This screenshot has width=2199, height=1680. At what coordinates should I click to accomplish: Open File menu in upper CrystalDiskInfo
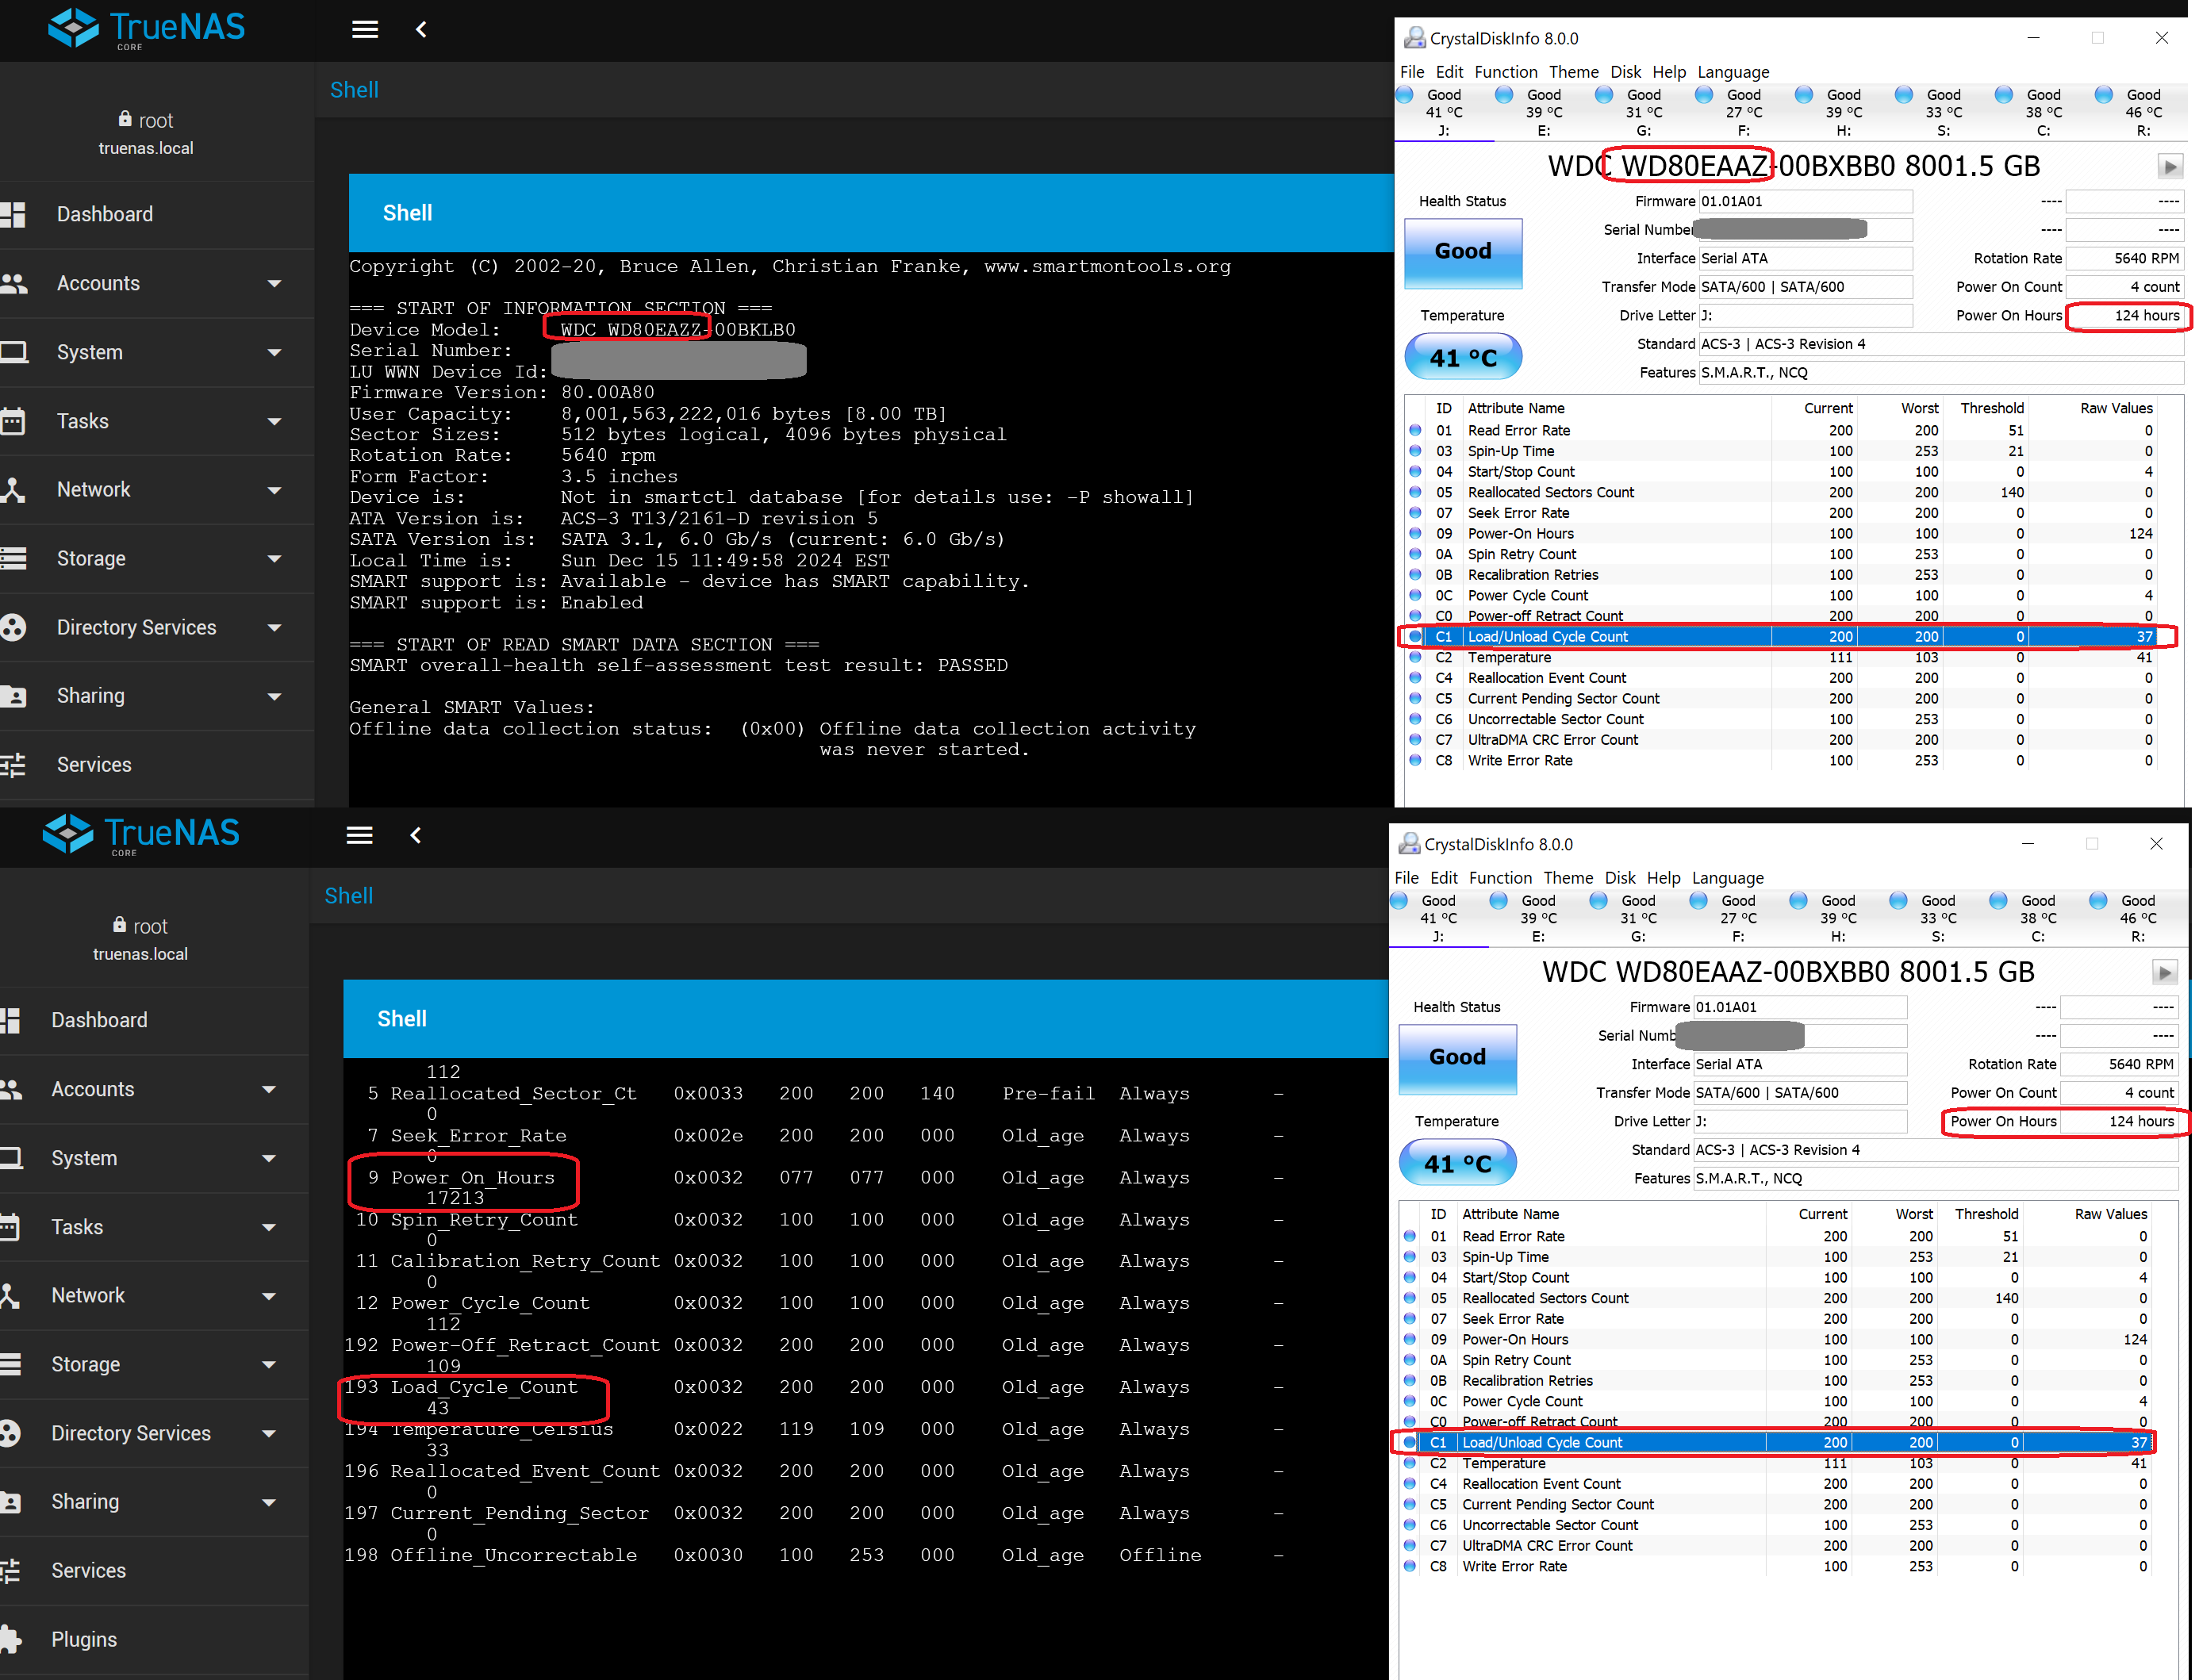pos(1412,72)
